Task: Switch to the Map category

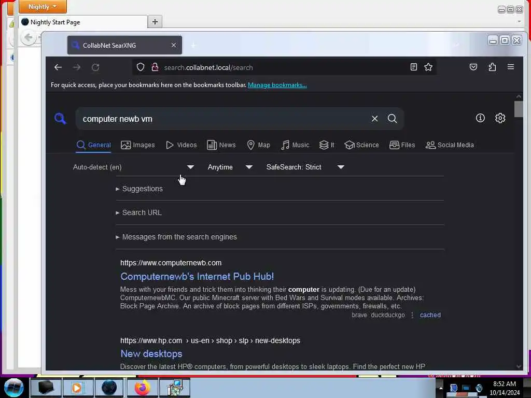Action: [x=258, y=145]
